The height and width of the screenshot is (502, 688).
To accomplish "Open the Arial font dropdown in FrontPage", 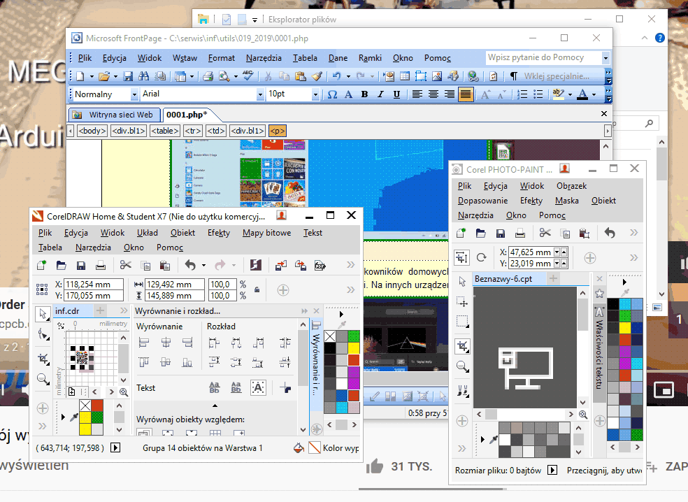I will 260,94.
